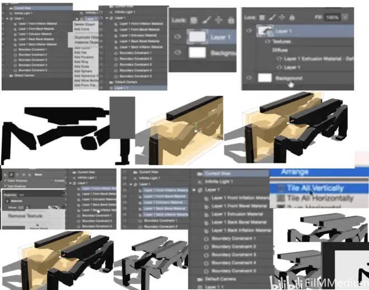Open the Fill percentage dropdown arrow
The height and width of the screenshot is (290, 369).
(345, 17)
